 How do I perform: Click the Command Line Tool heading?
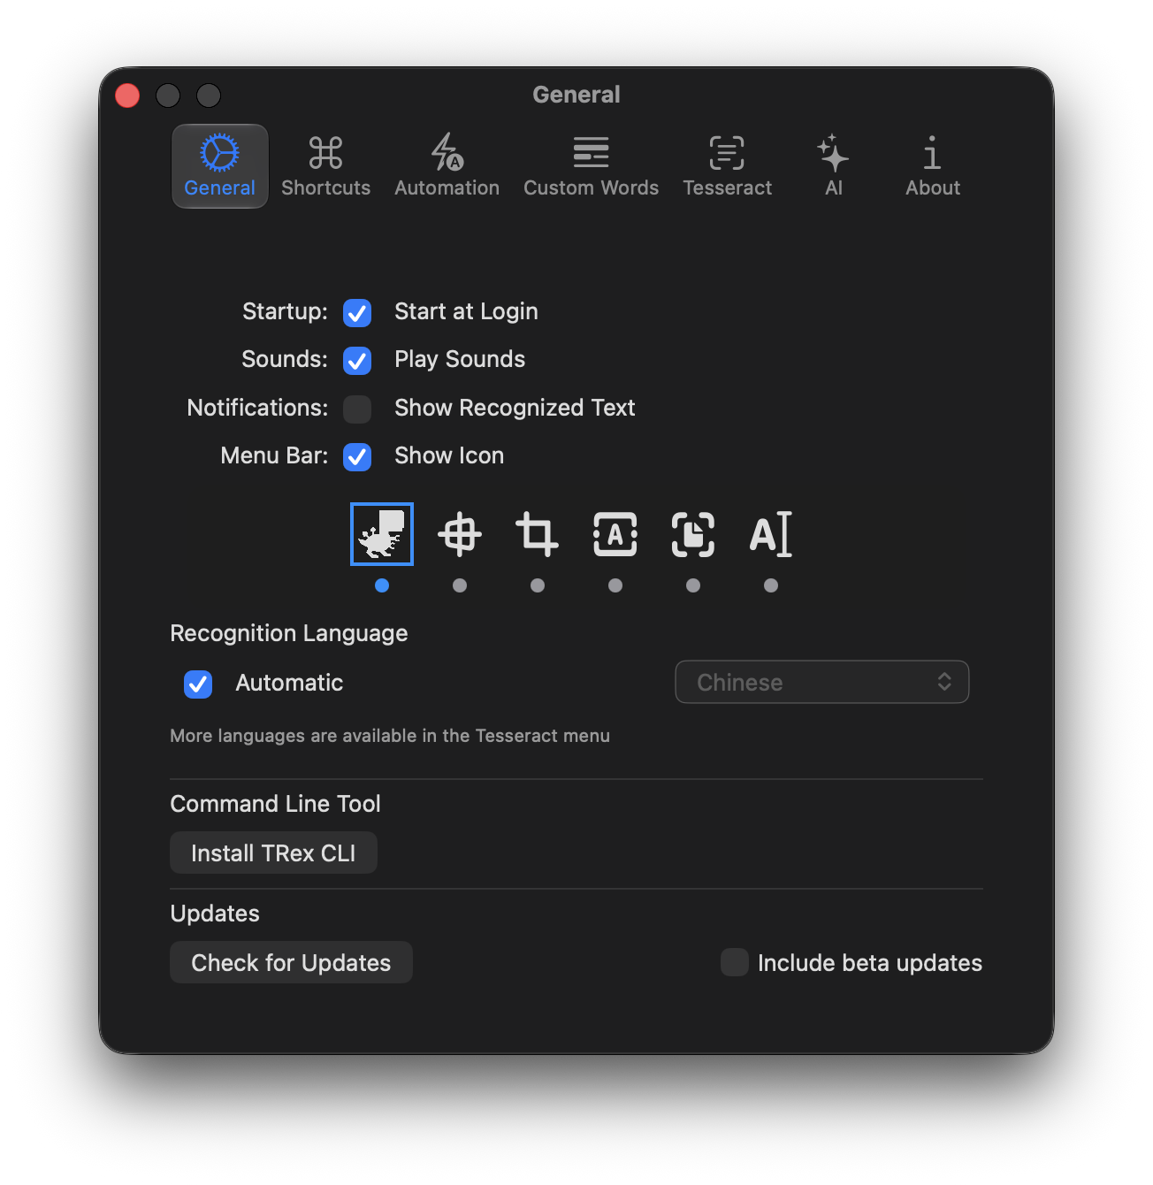(275, 804)
